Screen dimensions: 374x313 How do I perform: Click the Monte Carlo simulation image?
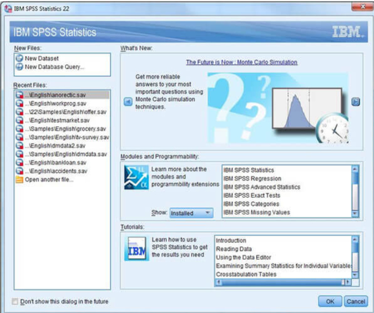[278, 108]
